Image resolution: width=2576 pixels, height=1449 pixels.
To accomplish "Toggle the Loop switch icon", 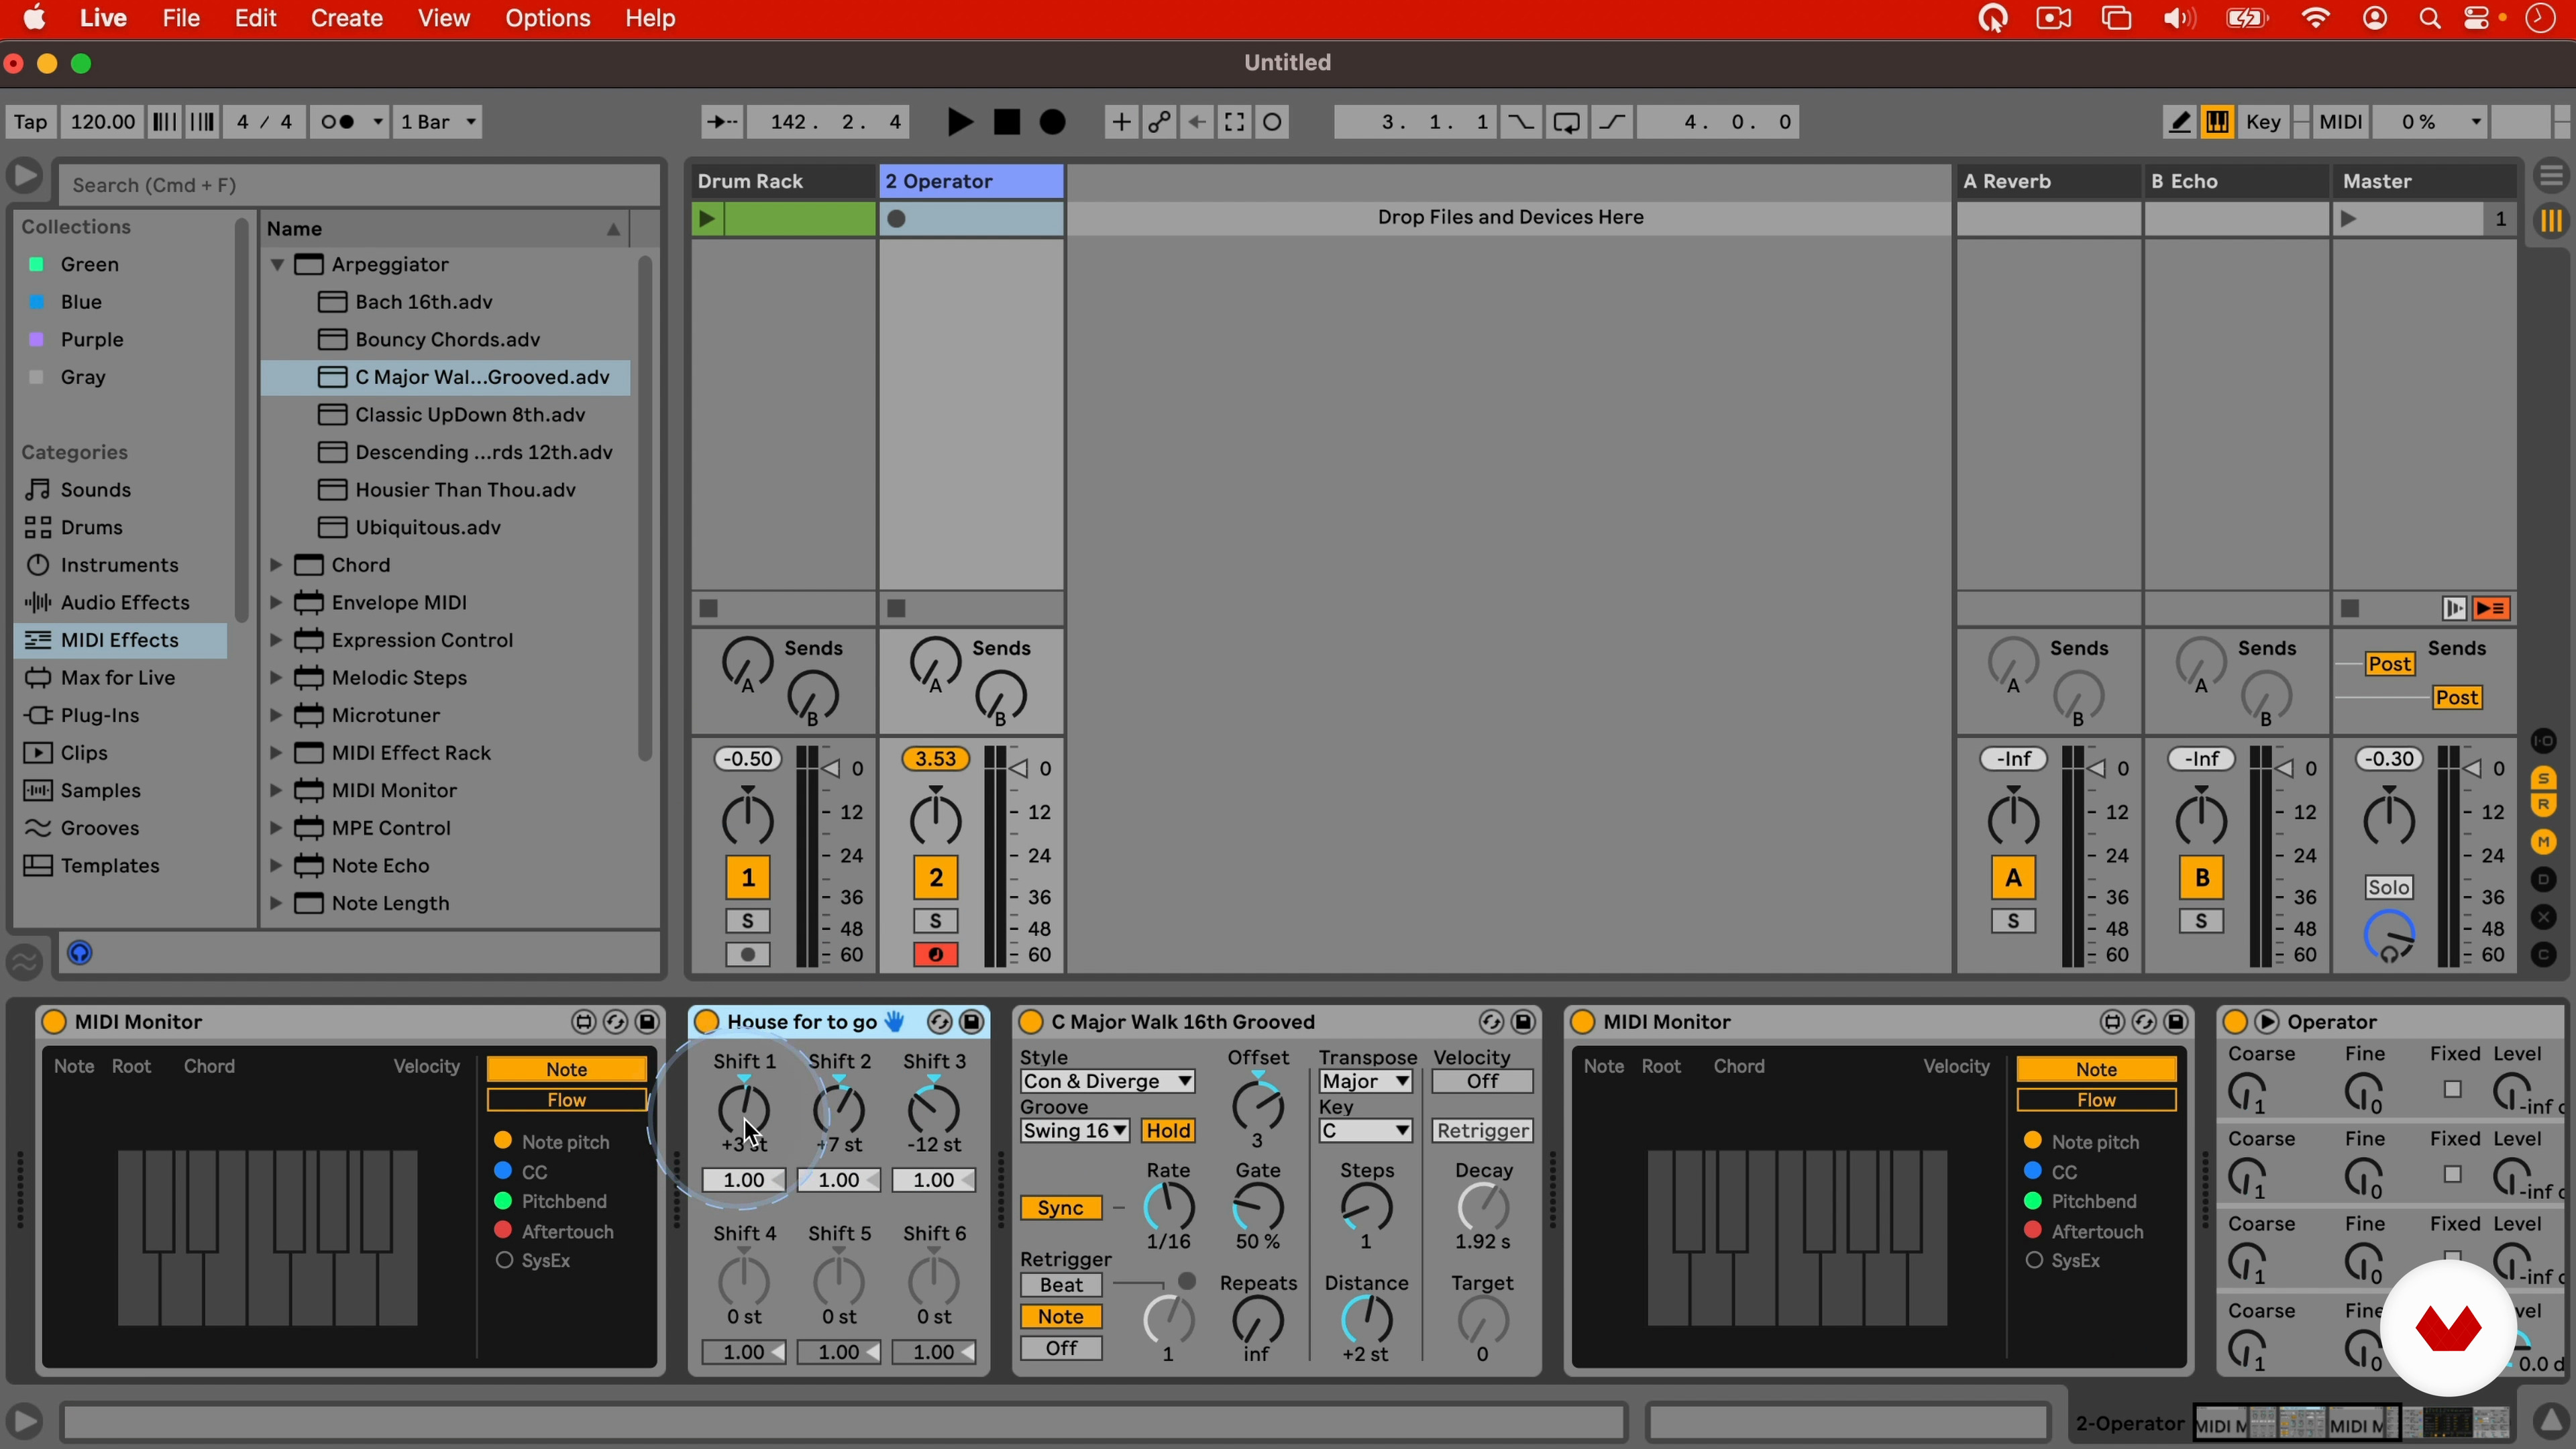I will point(1566,122).
